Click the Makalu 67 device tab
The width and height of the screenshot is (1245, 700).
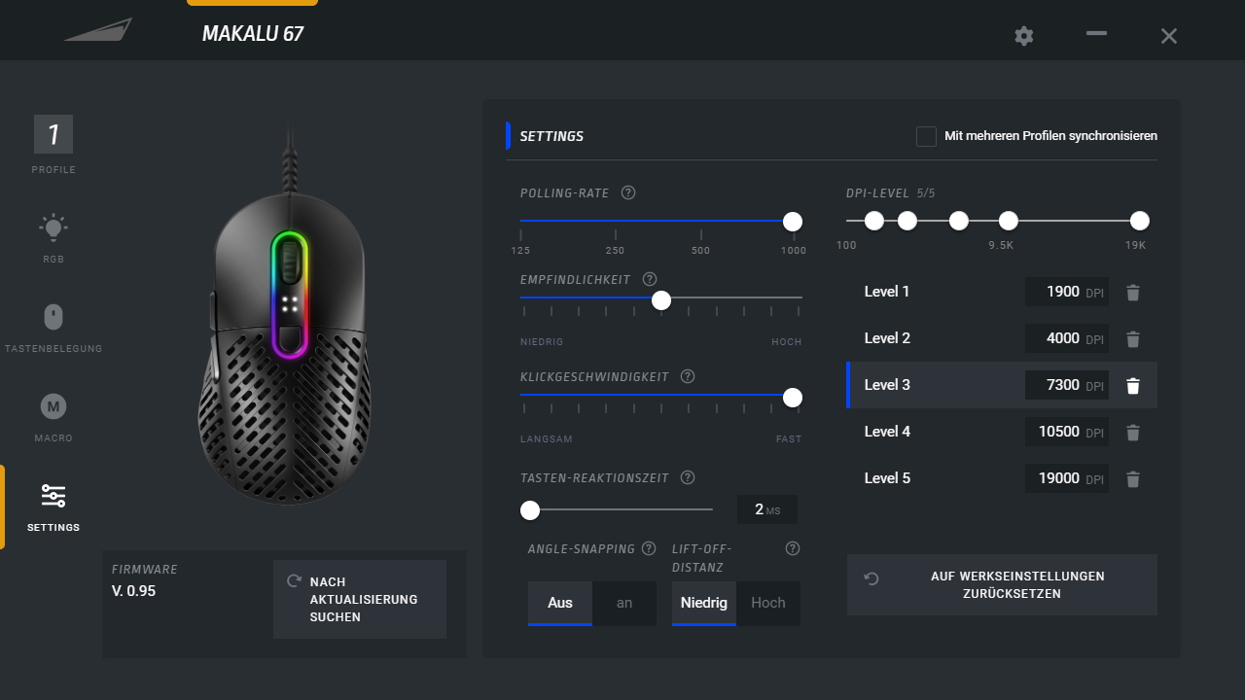(x=253, y=33)
